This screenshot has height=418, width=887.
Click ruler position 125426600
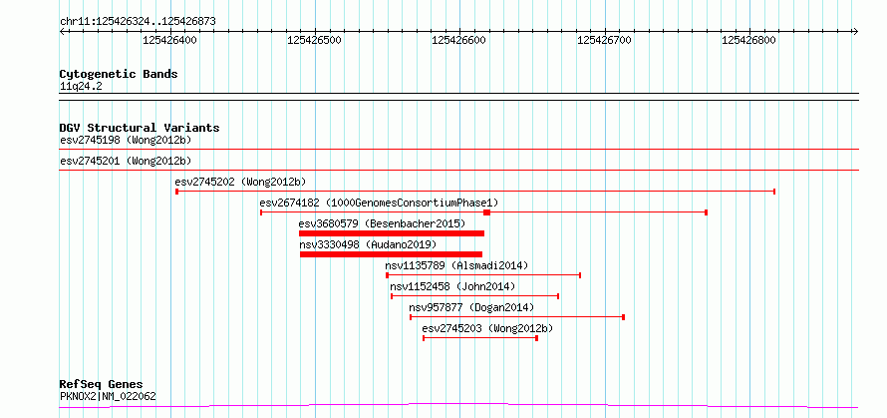click(458, 40)
